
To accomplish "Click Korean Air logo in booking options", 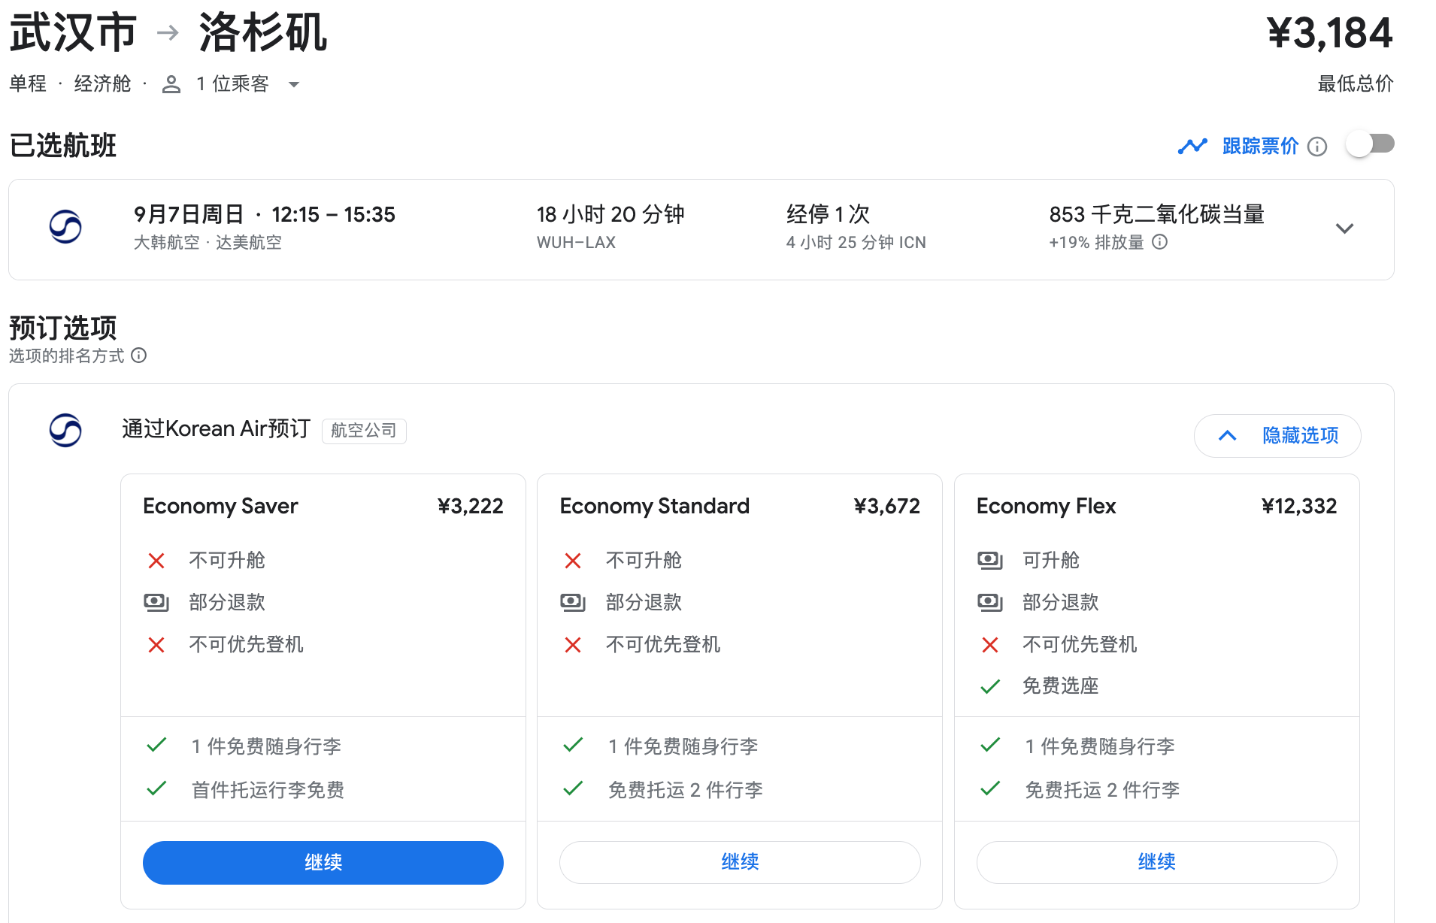I will pyautogui.click(x=65, y=430).
